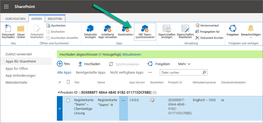Open Websiteinhalte in sidebar
Screen dimensions: 263x123
click(16, 82)
